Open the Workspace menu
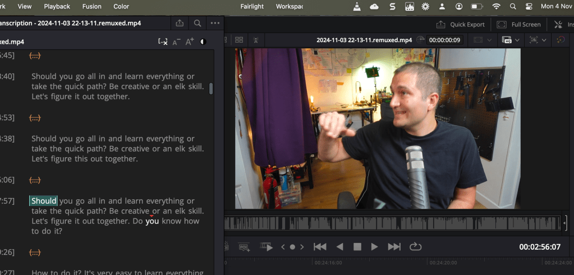The height and width of the screenshot is (275, 574). tap(289, 6)
